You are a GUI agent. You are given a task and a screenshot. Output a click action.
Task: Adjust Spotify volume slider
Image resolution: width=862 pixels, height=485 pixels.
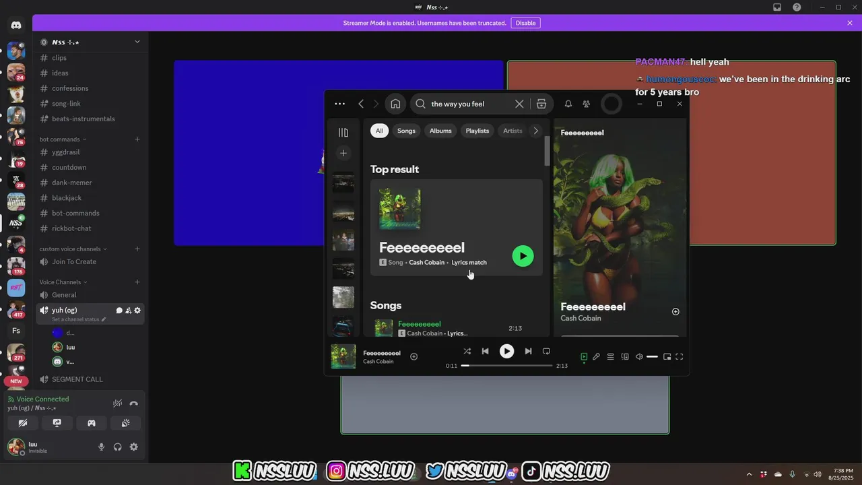(652, 356)
